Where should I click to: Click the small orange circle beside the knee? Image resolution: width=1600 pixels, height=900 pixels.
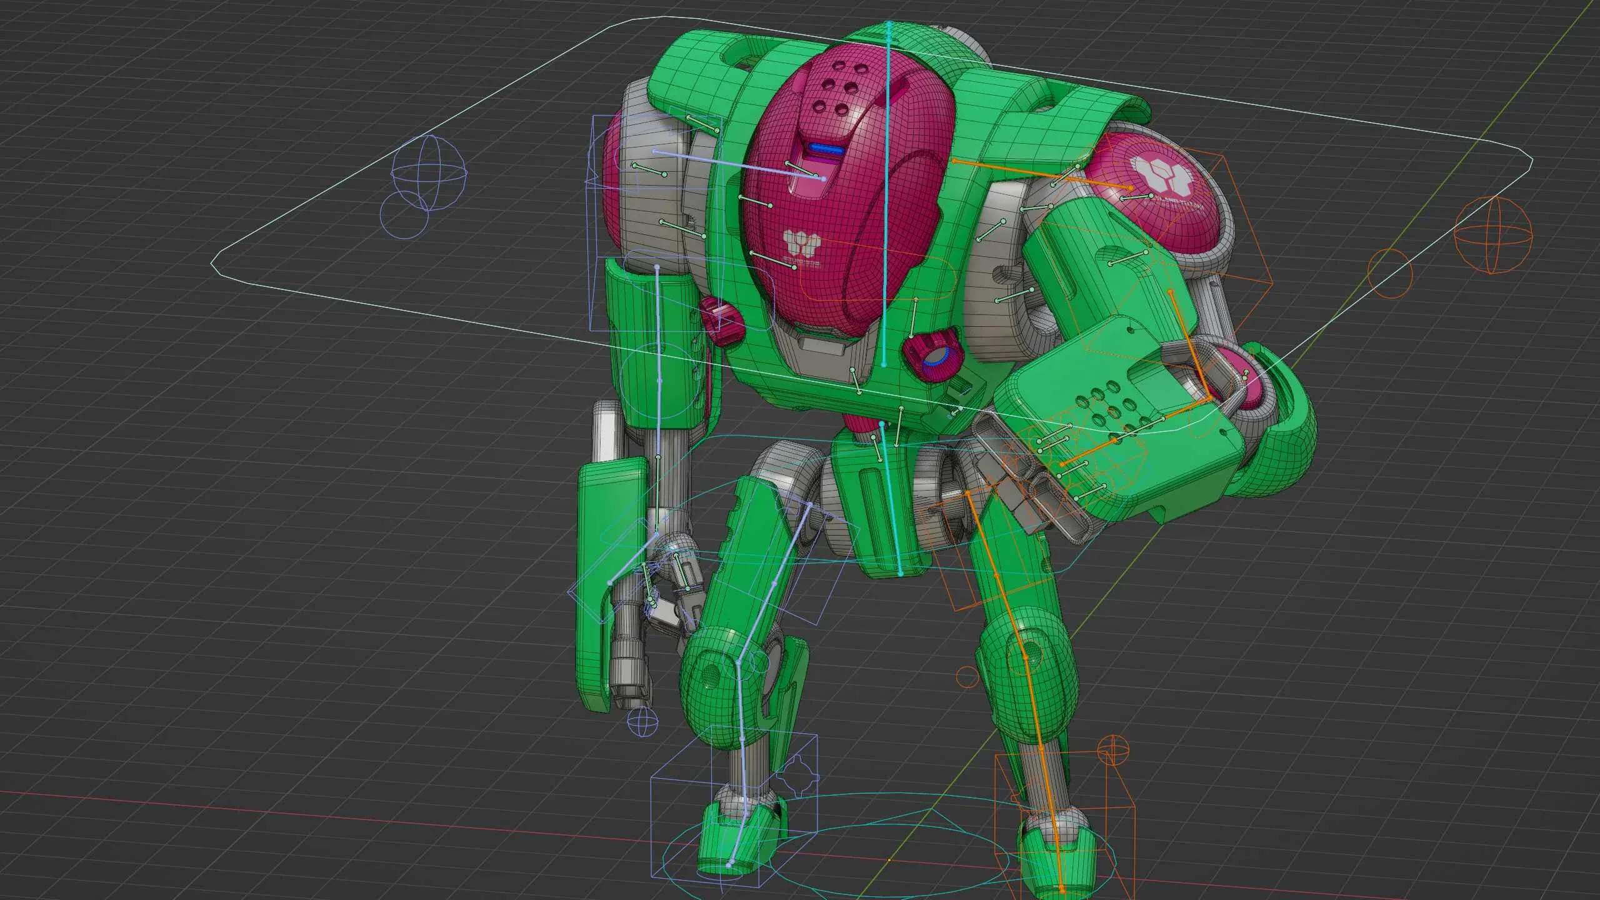pyautogui.click(x=967, y=676)
